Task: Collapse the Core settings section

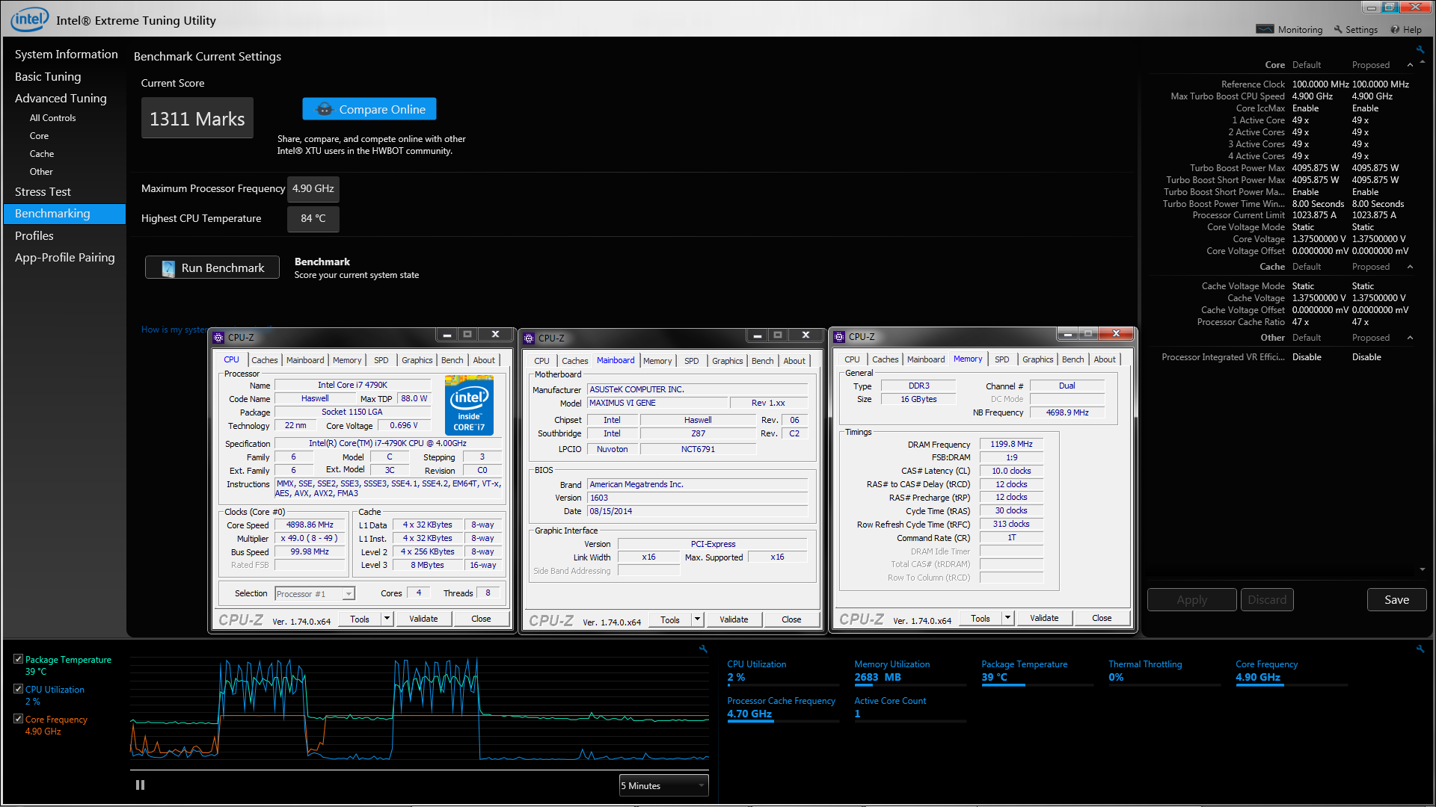Action: (x=1410, y=65)
